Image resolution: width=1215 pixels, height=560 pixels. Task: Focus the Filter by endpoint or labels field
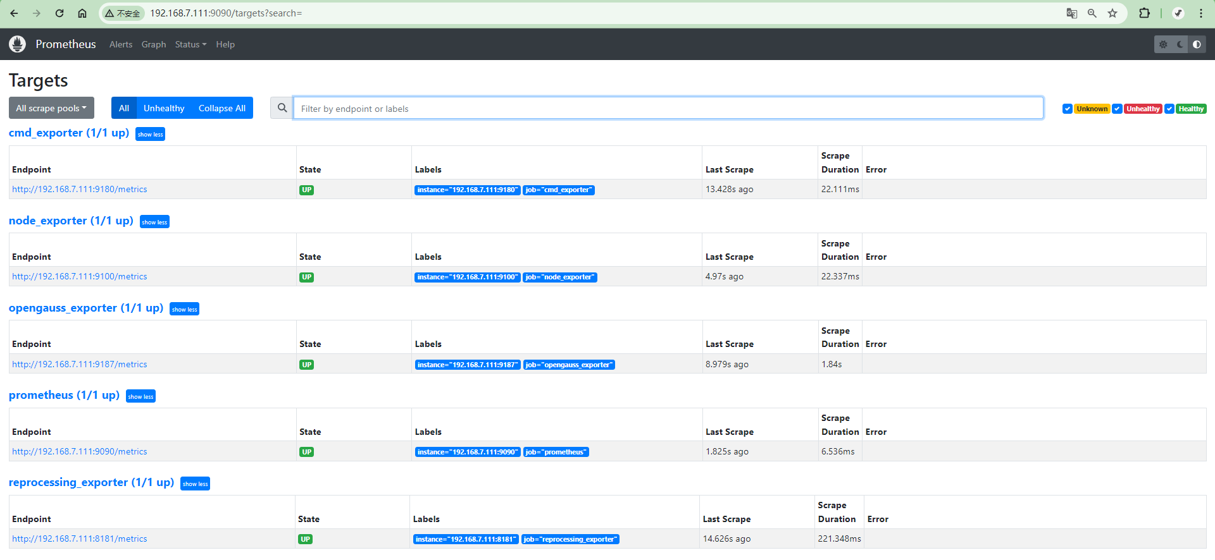tap(668, 108)
